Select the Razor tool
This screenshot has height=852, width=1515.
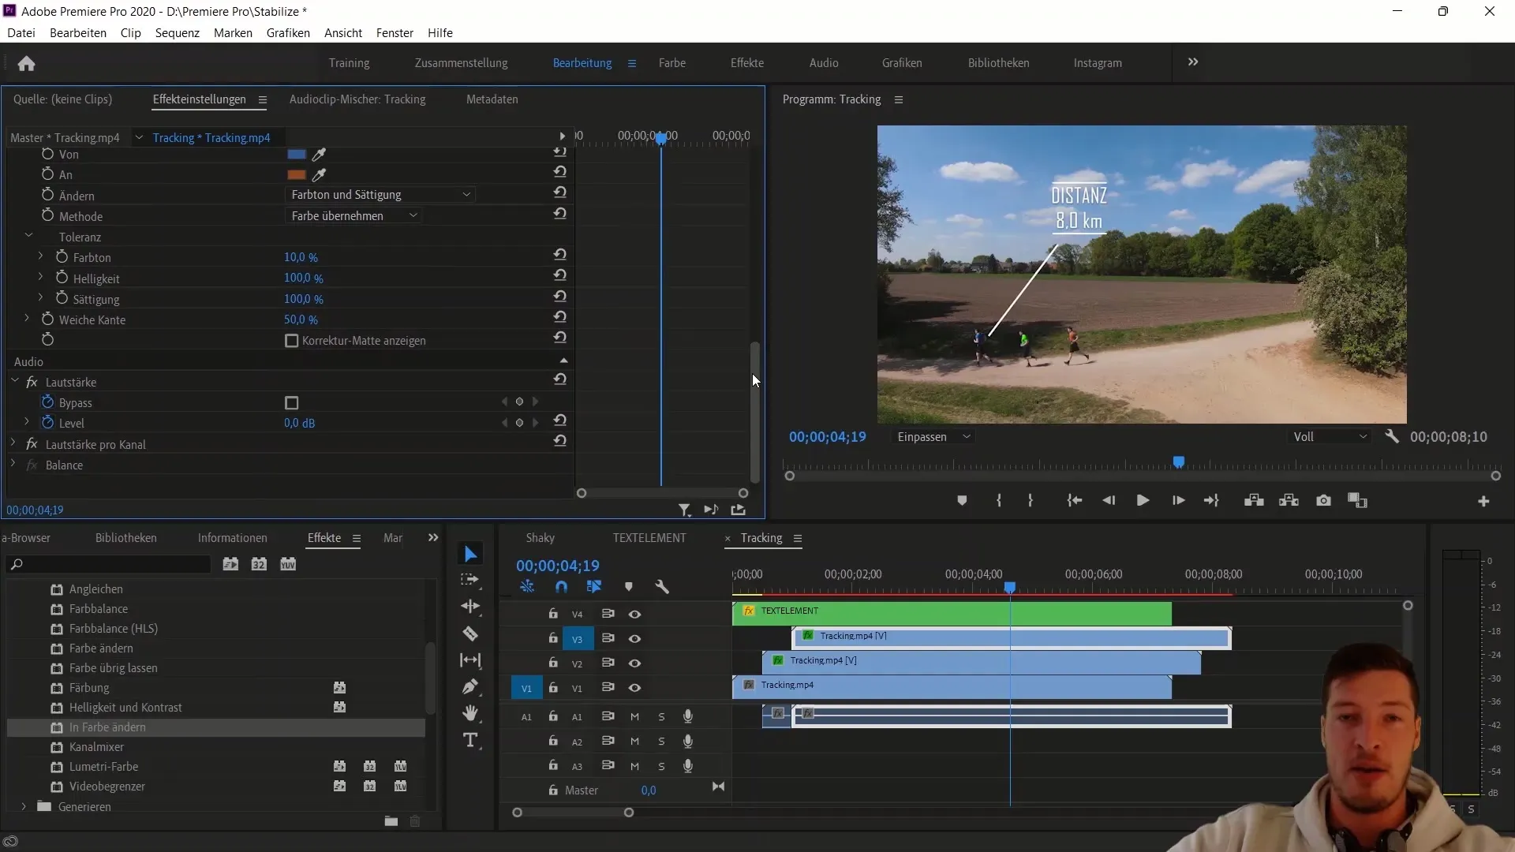[470, 633]
